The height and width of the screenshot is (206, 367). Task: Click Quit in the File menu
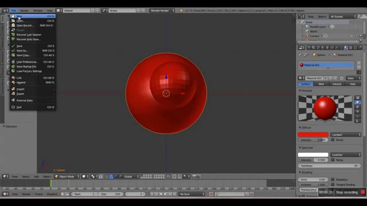pos(33,107)
